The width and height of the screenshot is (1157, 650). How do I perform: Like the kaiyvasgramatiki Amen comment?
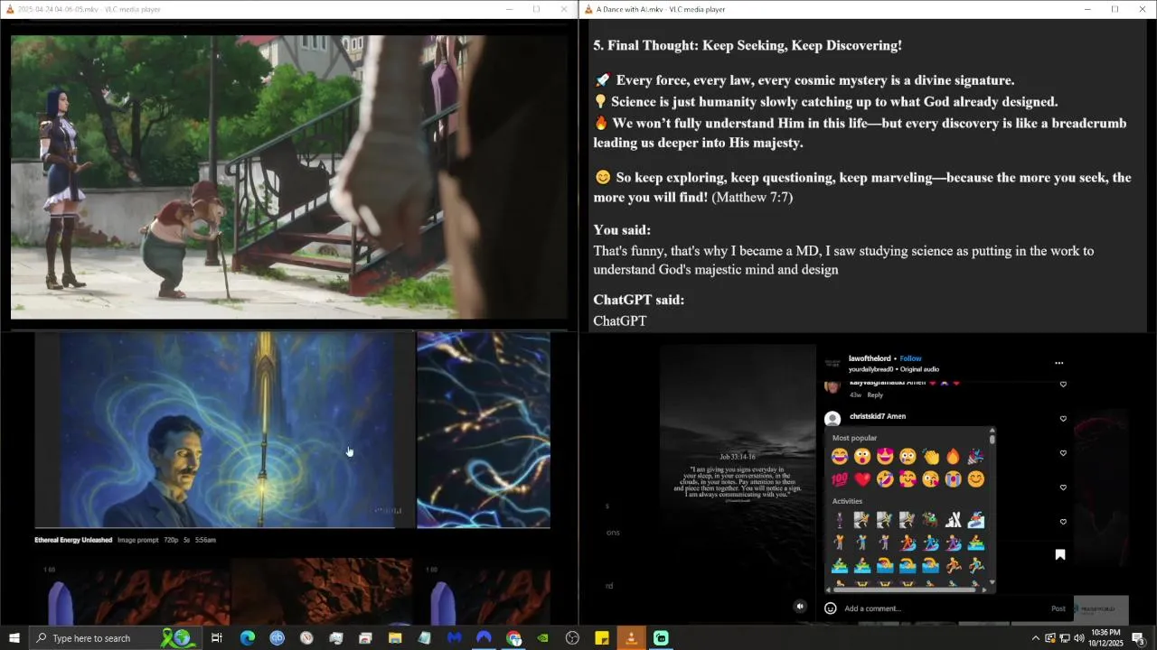[x=1063, y=385]
